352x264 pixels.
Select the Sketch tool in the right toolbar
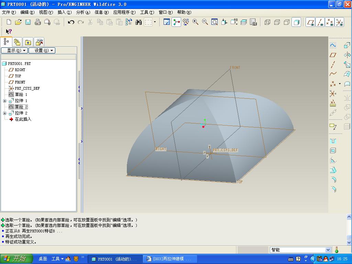pos(333,45)
